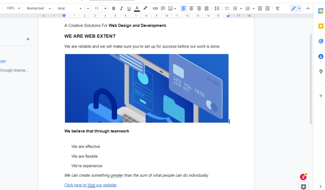This screenshot has width=325, height=190.
Task: Click the insert image icon
Action: (x=170, y=9)
